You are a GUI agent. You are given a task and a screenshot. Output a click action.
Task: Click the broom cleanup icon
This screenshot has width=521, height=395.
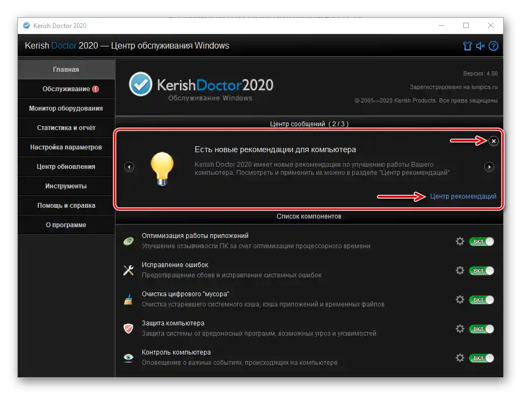128,299
